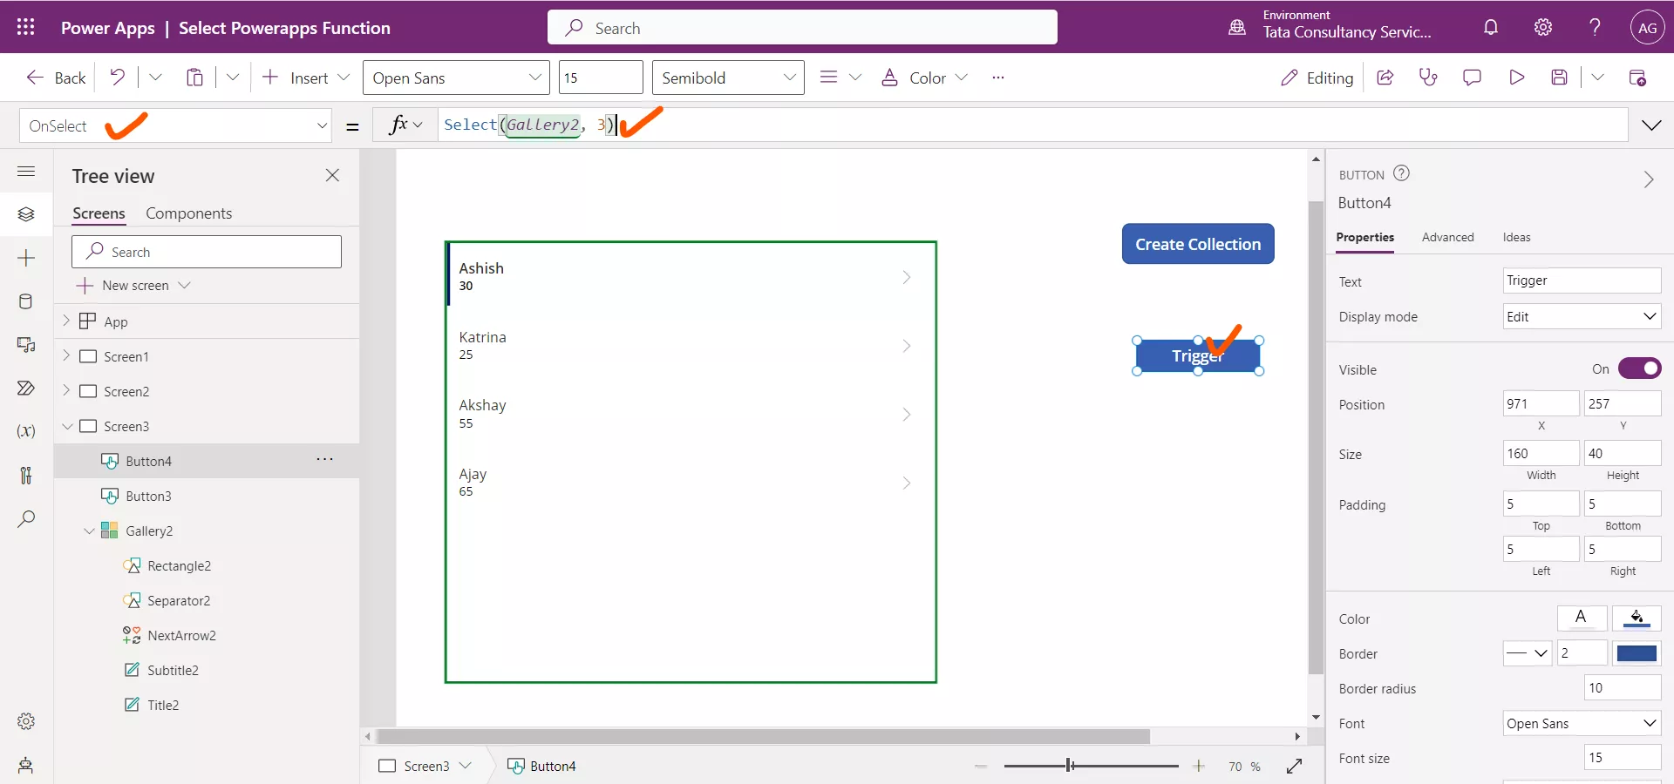The width and height of the screenshot is (1674, 784).
Task: Switch to the Advanced properties tab
Action: [1448, 237]
